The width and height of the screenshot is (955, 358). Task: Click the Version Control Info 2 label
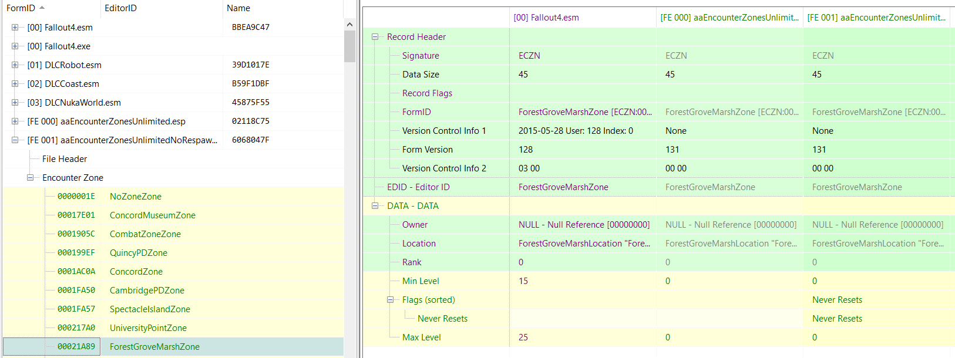pos(444,168)
